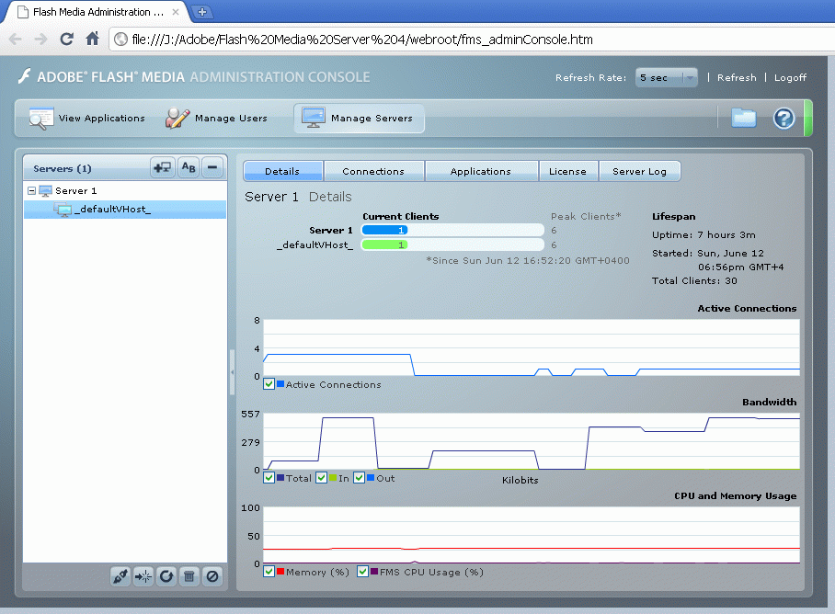Switch to the Connections tab

(x=374, y=171)
